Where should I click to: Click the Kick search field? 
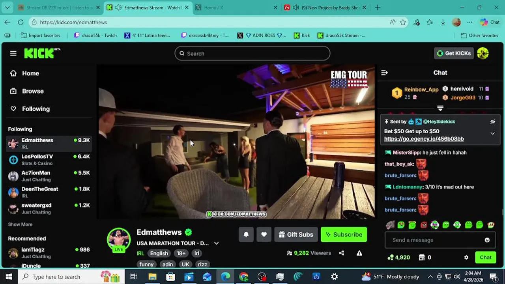pyautogui.click(x=252, y=53)
